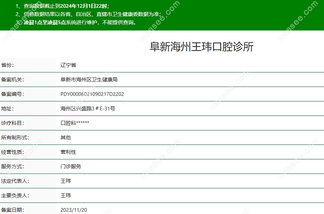Click the record number PDY00006021090217D2202

click(x=92, y=94)
